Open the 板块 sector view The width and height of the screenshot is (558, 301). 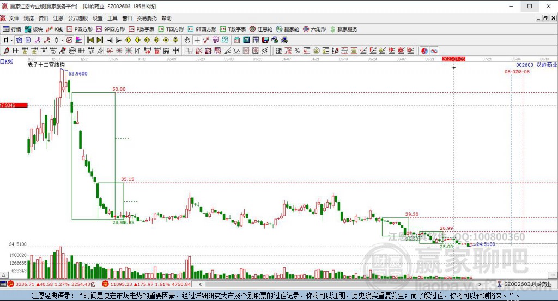click(33, 29)
